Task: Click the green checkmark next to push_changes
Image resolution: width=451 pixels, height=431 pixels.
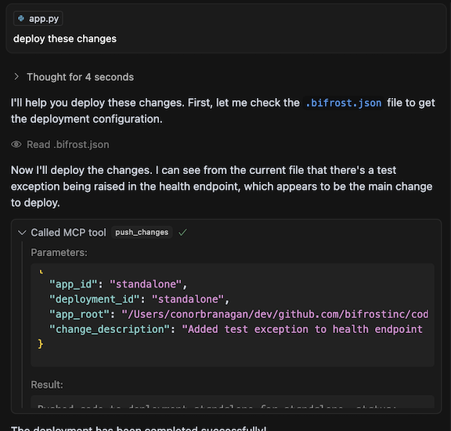Action: click(x=182, y=232)
